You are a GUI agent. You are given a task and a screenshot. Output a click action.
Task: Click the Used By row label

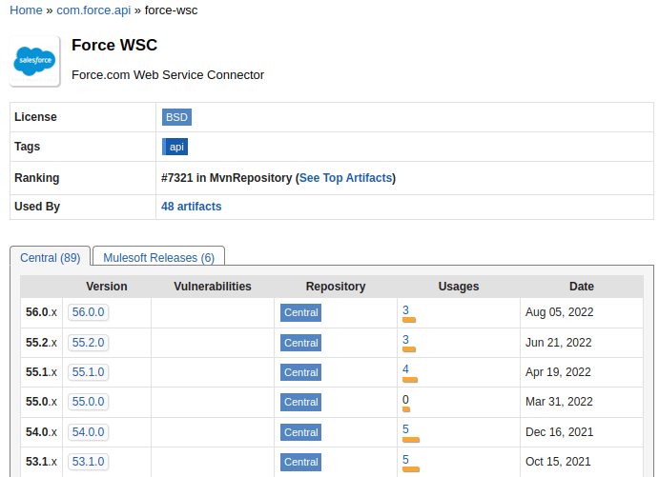point(37,207)
